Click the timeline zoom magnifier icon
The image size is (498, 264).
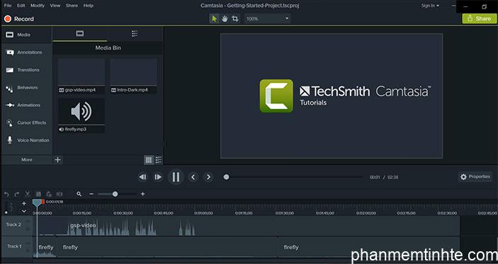click(x=79, y=194)
